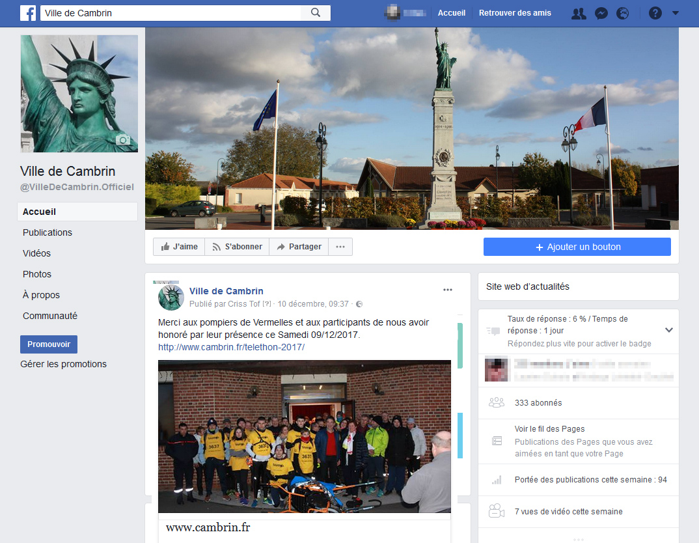Screen dimensions: 699x543
Task: Click the followers people icon
Action: pyautogui.click(x=497, y=402)
